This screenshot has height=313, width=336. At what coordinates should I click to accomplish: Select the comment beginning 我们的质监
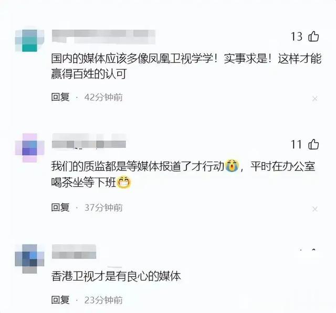pyautogui.click(x=183, y=174)
